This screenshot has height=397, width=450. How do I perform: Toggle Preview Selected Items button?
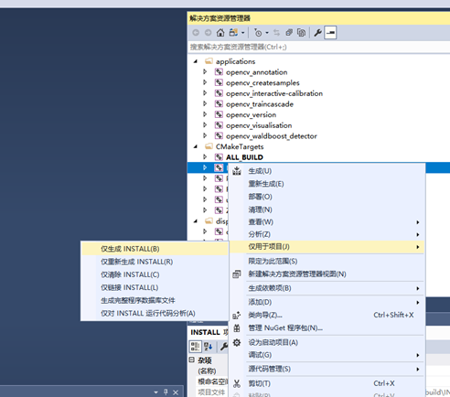point(330,32)
